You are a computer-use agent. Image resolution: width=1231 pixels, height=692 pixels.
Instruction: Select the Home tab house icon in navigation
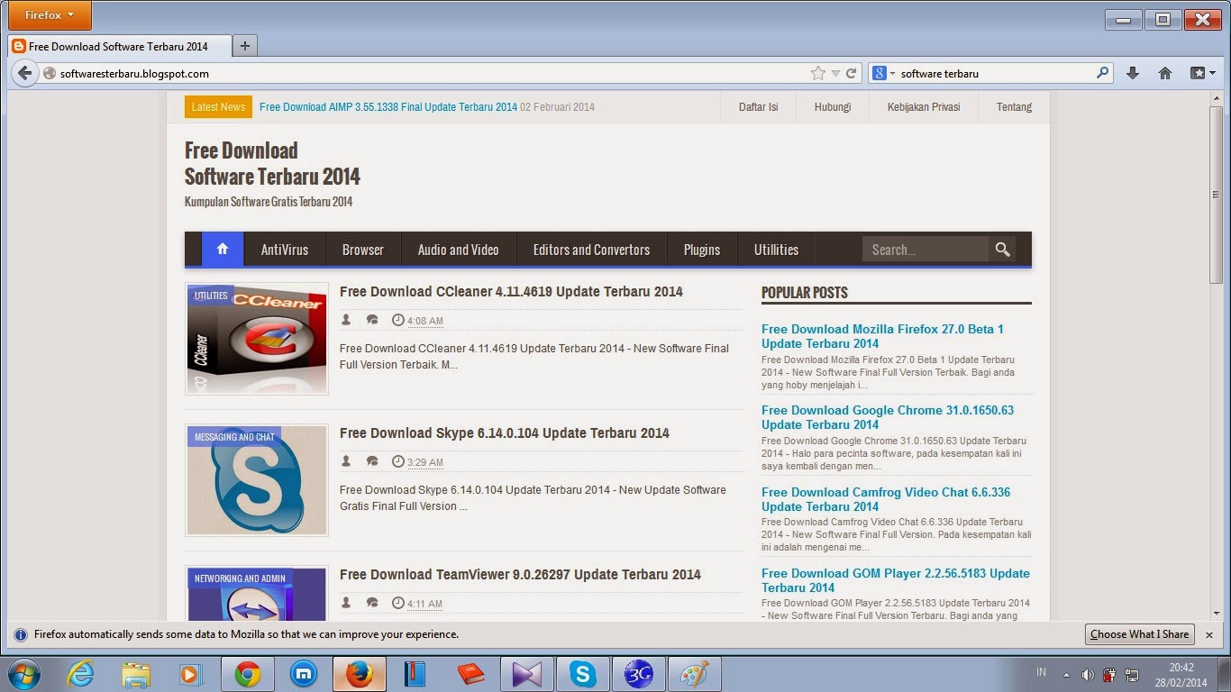(222, 249)
